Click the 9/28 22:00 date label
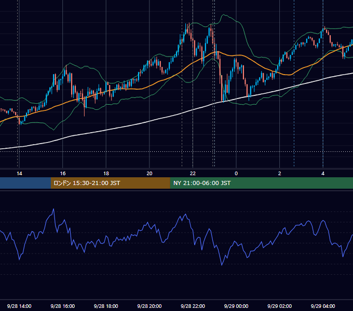Viewport: 353px width, 311px height. pyautogui.click(x=193, y=306)
